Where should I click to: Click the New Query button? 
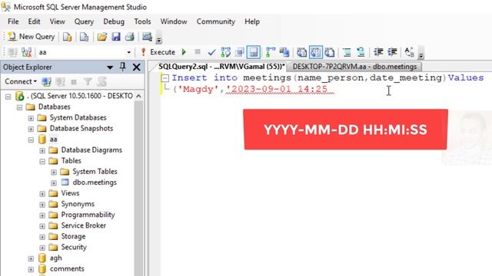31,37
